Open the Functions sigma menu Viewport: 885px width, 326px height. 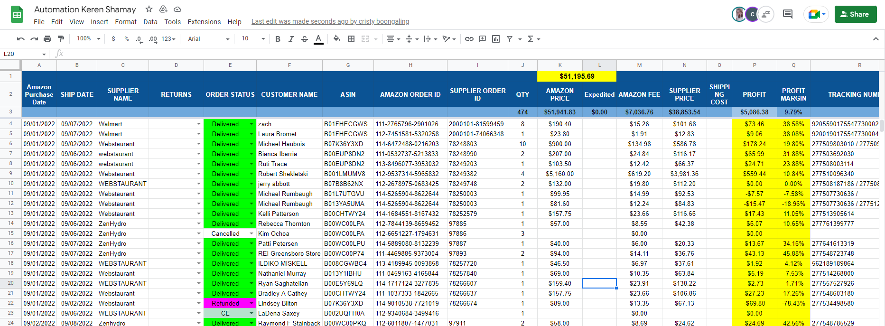(534, 39)
